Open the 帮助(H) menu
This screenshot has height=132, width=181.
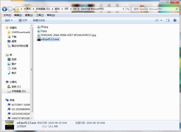click(51, 15)
